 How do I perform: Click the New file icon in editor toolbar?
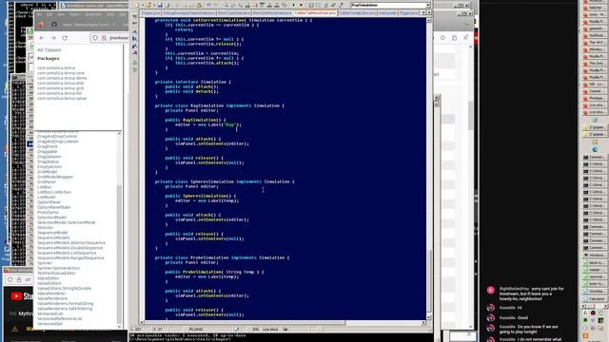coord(137,6)
